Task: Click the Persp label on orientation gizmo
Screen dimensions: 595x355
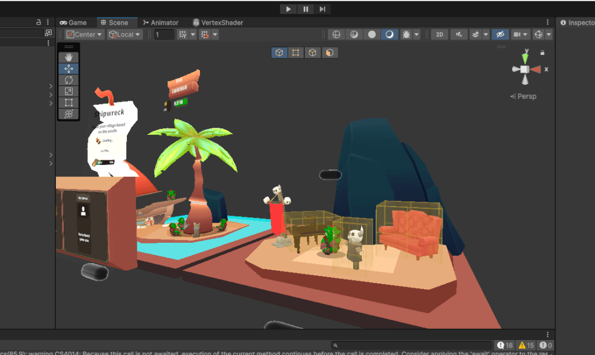Action: tap(526, 96)
